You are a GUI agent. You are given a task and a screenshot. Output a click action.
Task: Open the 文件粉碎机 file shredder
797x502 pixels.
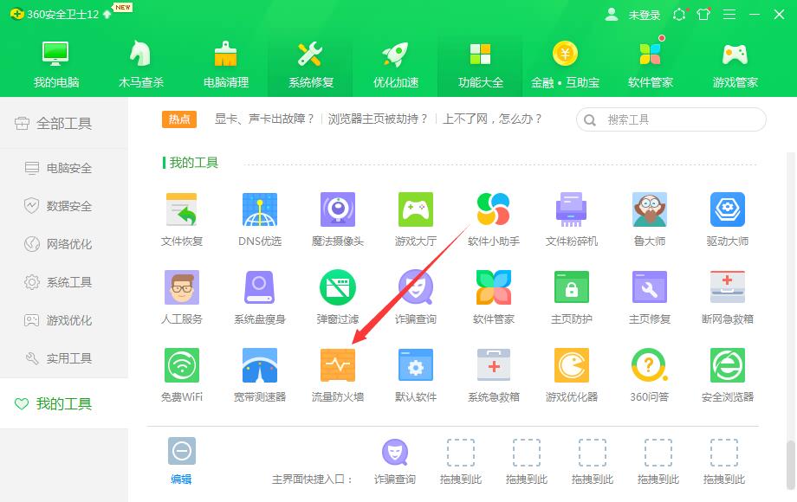571,218
